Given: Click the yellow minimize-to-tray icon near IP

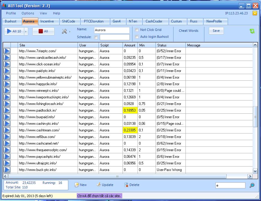Looking at the screenshot, I should point(254,13).
